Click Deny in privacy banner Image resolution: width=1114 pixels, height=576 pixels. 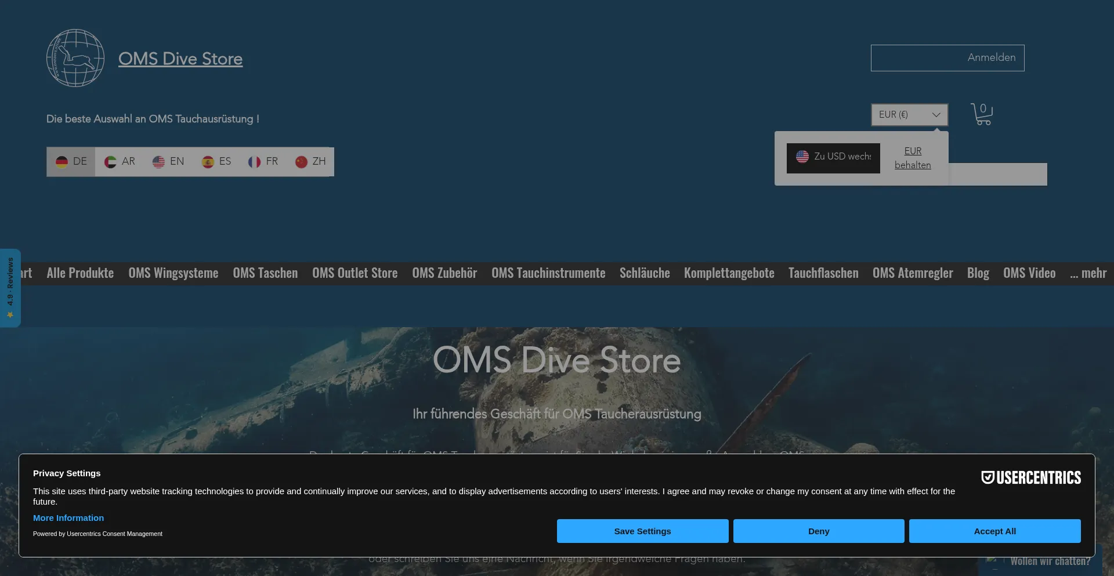coord(819,531)
